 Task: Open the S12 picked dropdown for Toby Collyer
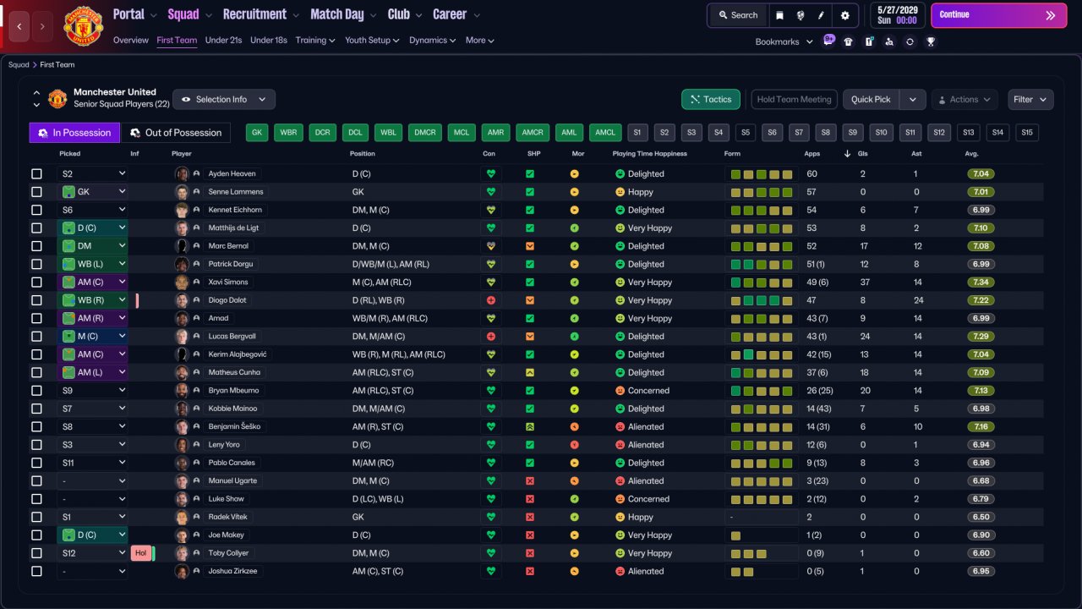(92, 553)
